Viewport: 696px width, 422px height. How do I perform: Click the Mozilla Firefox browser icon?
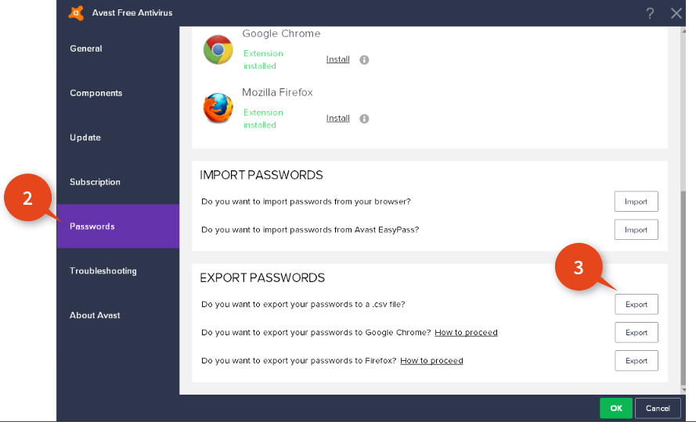pyautogui.click(x=218, y=108)
